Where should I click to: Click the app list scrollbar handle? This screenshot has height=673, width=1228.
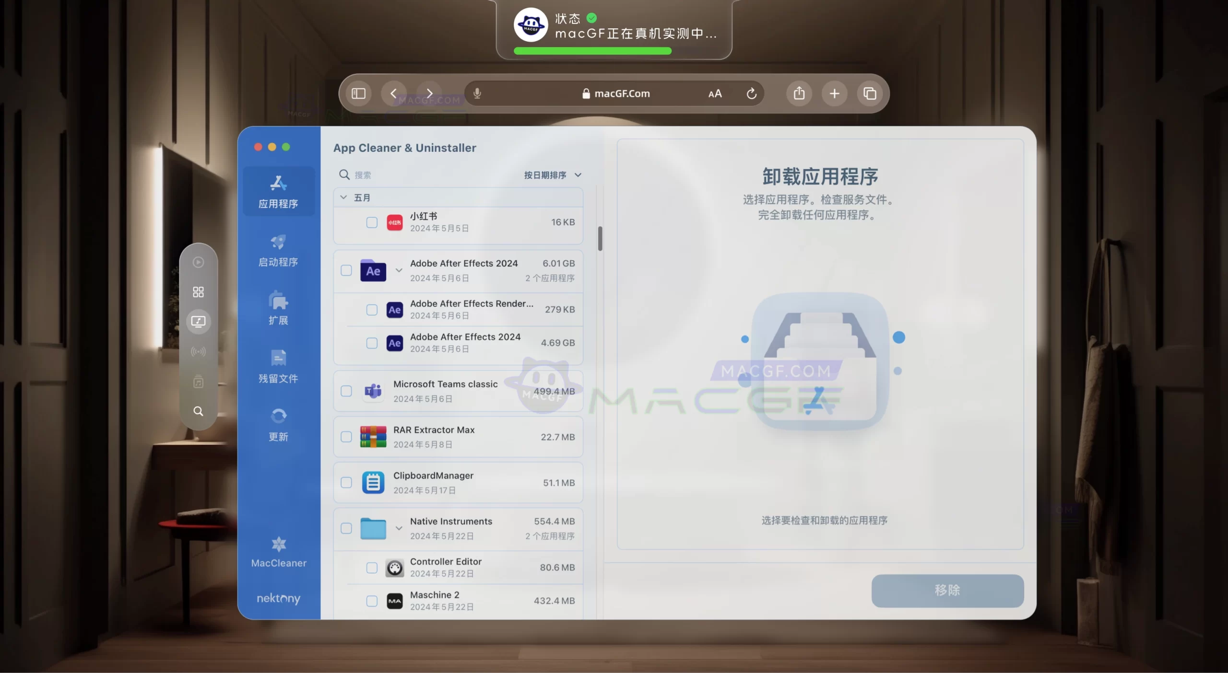(600, 238)
